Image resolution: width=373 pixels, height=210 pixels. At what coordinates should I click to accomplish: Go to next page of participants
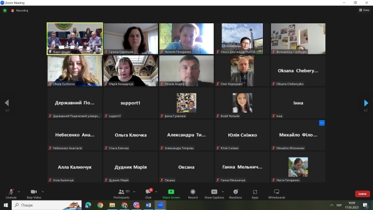(366, 103)
